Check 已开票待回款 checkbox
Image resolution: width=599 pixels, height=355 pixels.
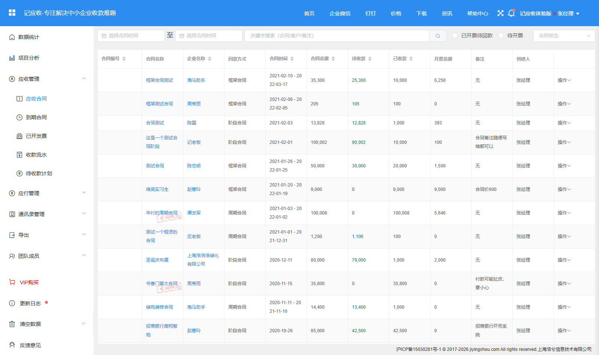click(455, 35)
